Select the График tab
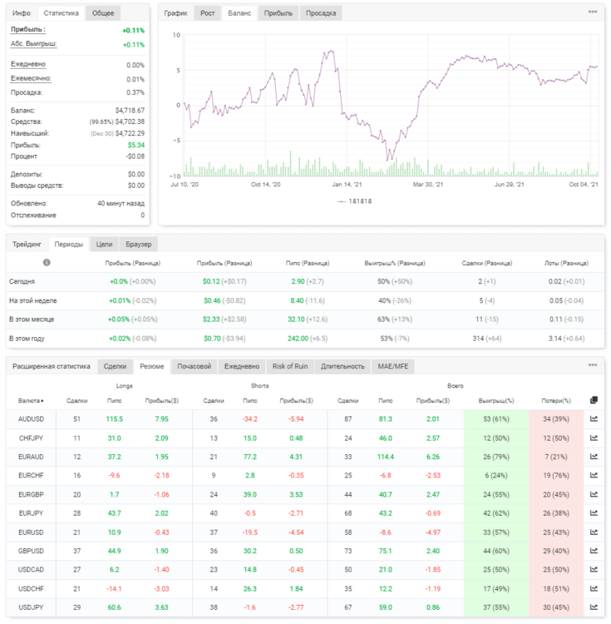The height and width of the screenshot is (624, 611). click(175, 13)
